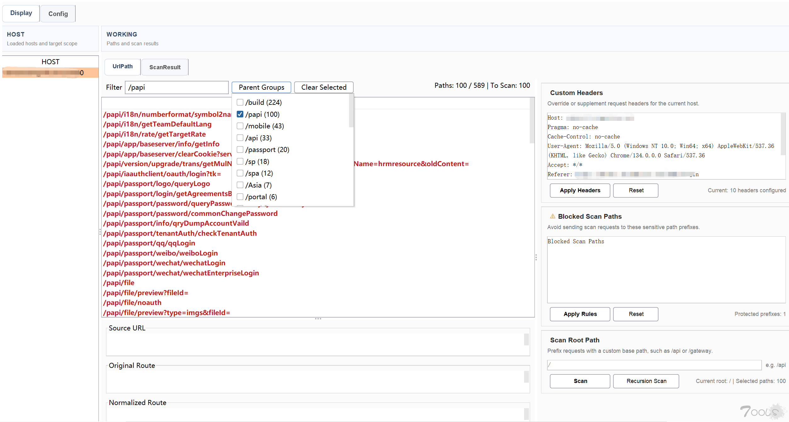Check the /build (224) group checkbox
Image resolution: width=789 pixels, height=422 pixels.
[240, 102]
